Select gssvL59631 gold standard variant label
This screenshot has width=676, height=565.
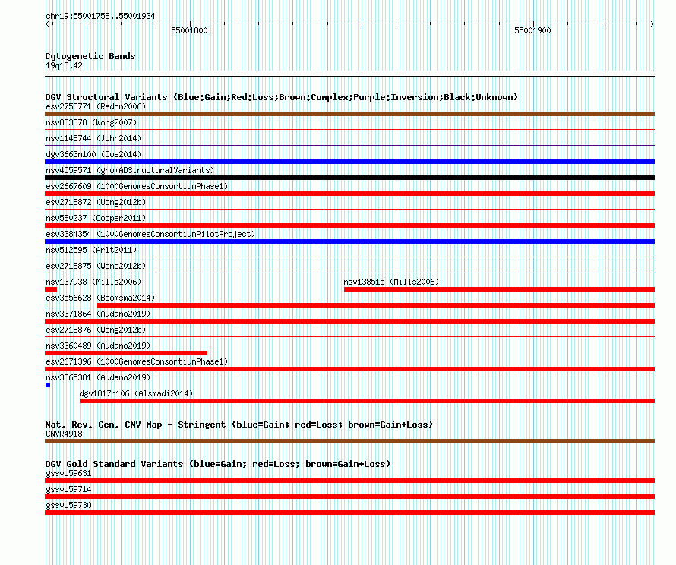click(68, 473)
